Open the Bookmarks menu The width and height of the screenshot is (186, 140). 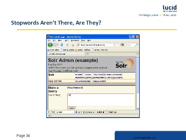tap(75, 40)
